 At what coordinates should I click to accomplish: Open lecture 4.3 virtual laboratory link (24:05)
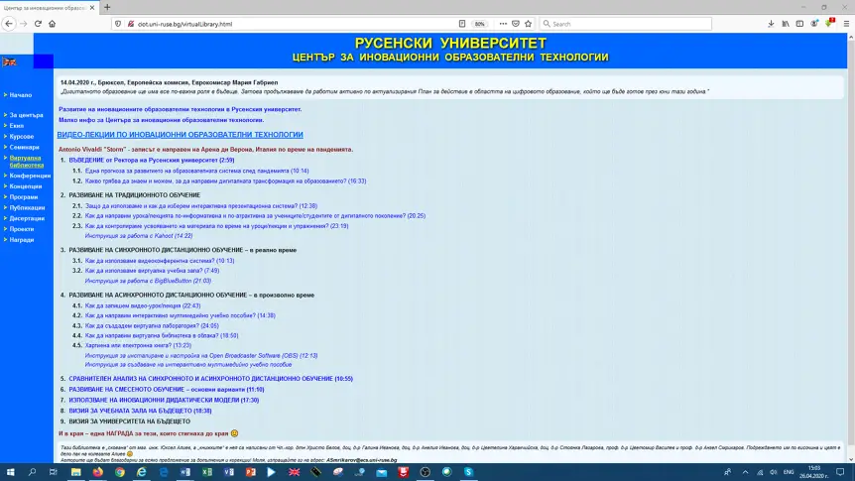tap(152, 325)
